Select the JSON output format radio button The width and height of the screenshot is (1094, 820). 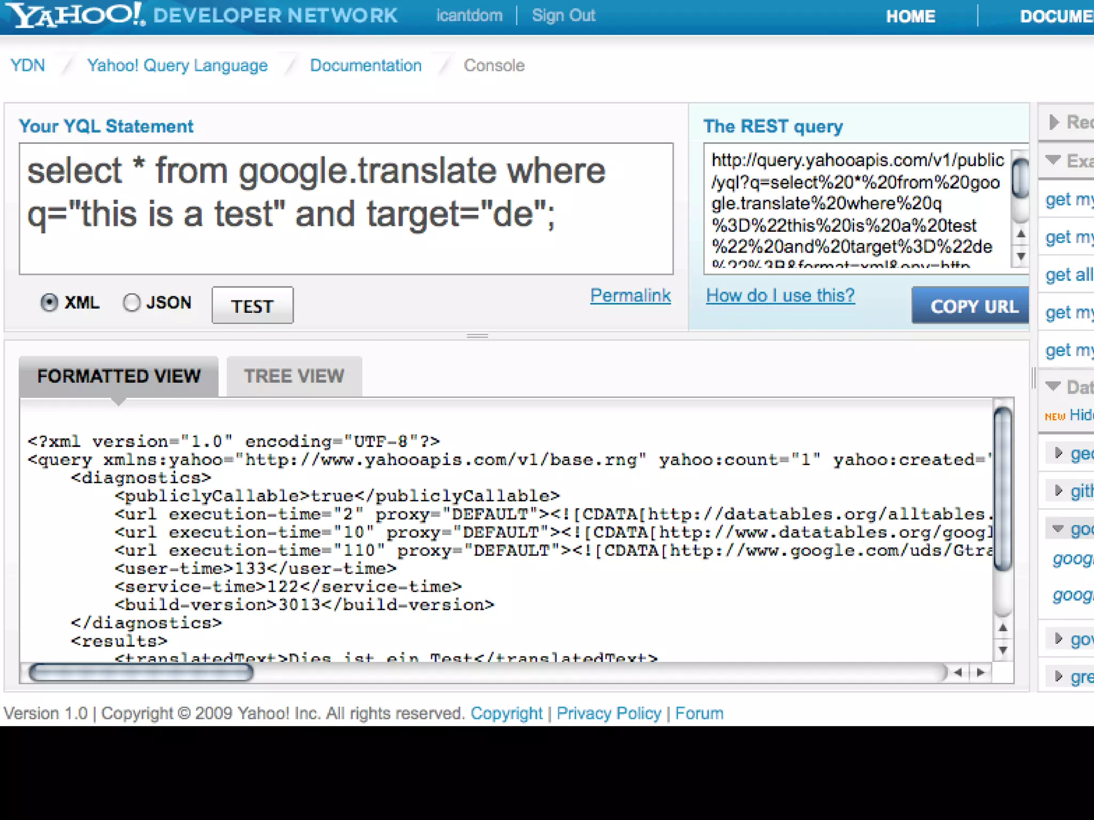click(x=131, y=303)
